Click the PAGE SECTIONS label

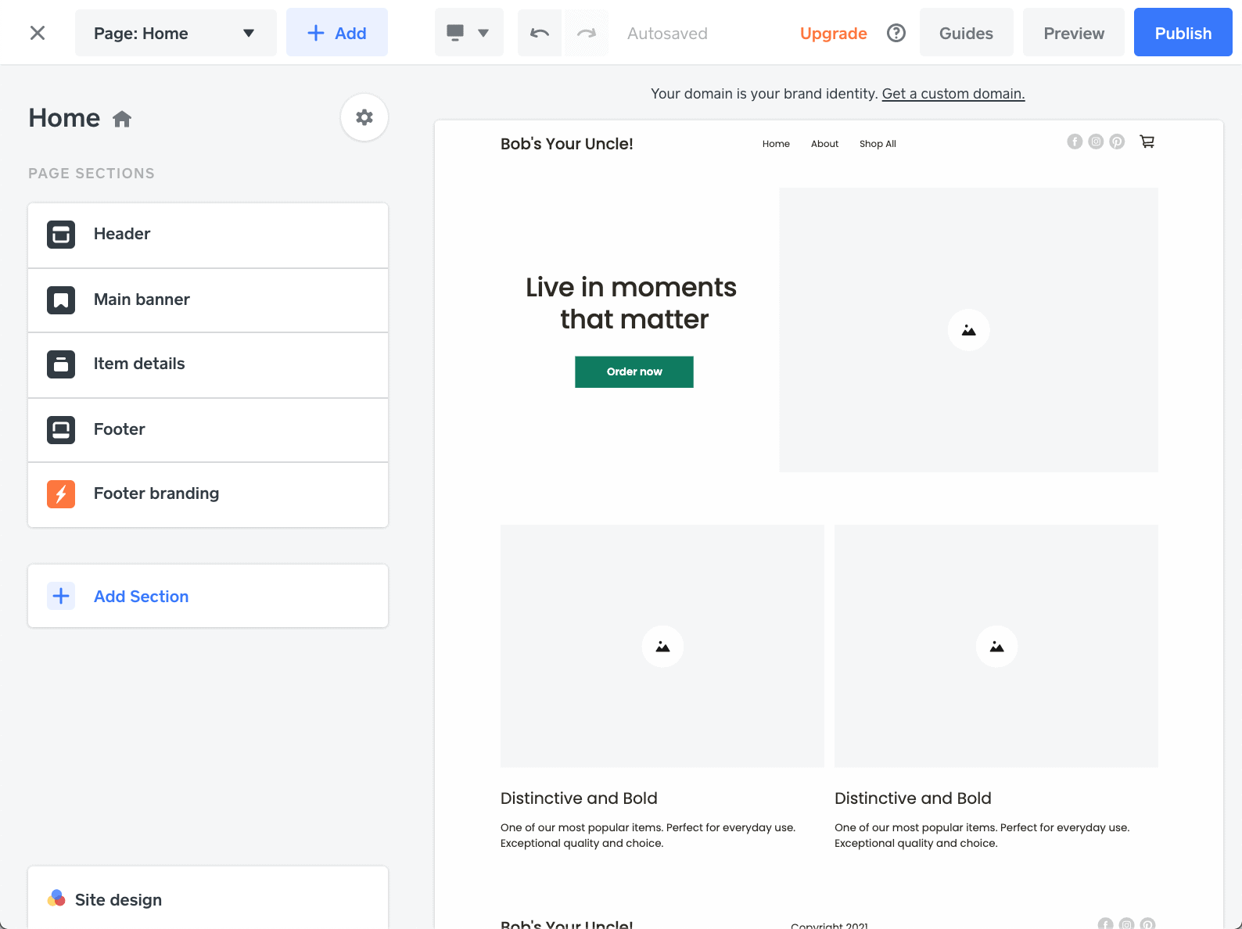pyautogui.click(x=92, y=174)
